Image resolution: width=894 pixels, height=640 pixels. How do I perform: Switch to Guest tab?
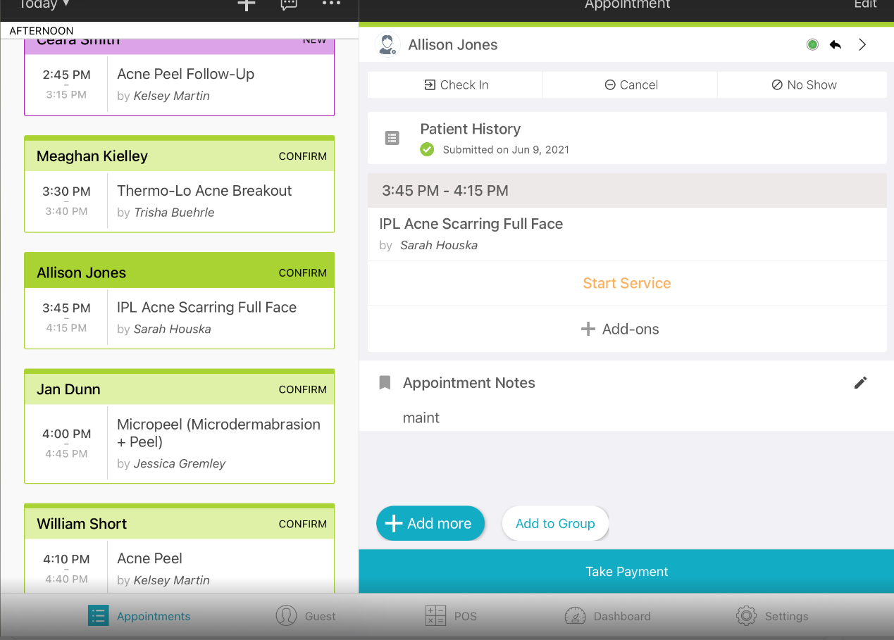pos(306,616)
